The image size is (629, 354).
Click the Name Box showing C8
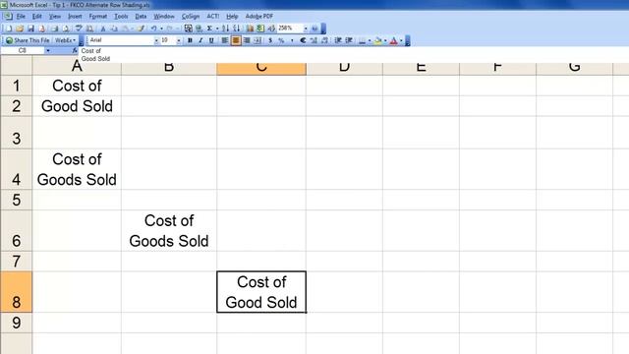[23, 50]
